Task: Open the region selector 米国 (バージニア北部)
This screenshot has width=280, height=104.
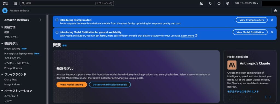Action: tap(247, 3)
